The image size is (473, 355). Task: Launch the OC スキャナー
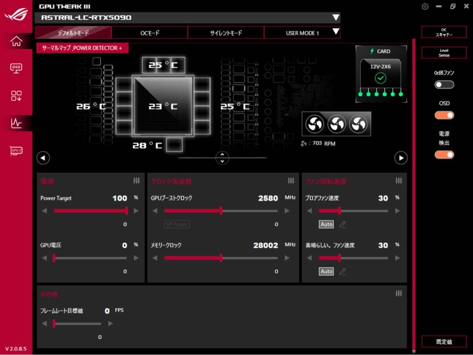click(444, 32)
